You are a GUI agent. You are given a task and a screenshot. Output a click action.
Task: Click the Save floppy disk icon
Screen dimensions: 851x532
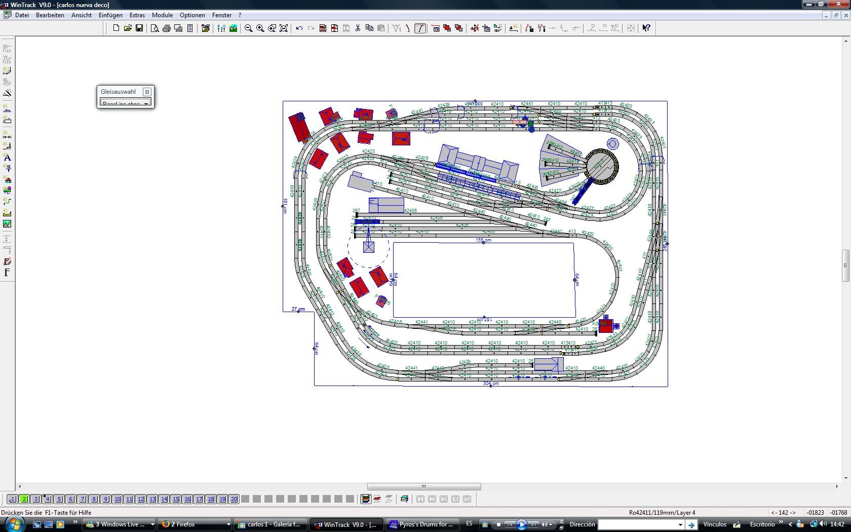click(x=139, y=28)
